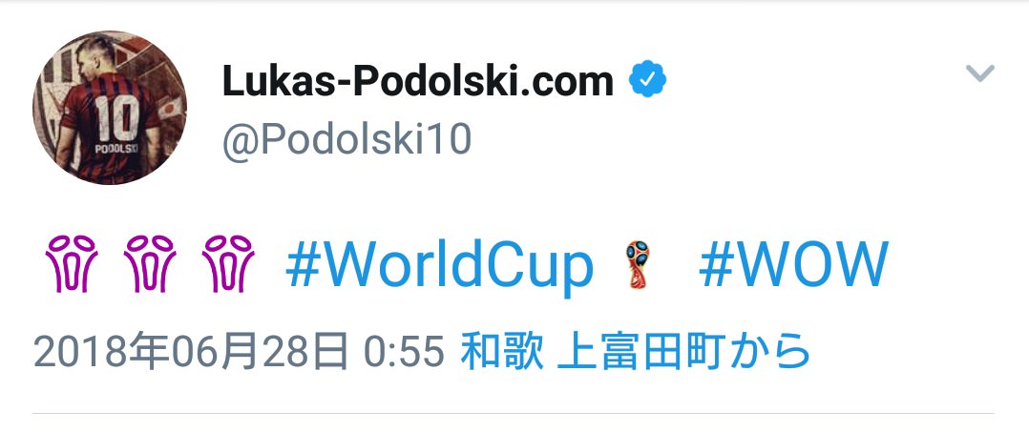
Task: Click the middle purple raised-hands emoji
Action: 150,263
